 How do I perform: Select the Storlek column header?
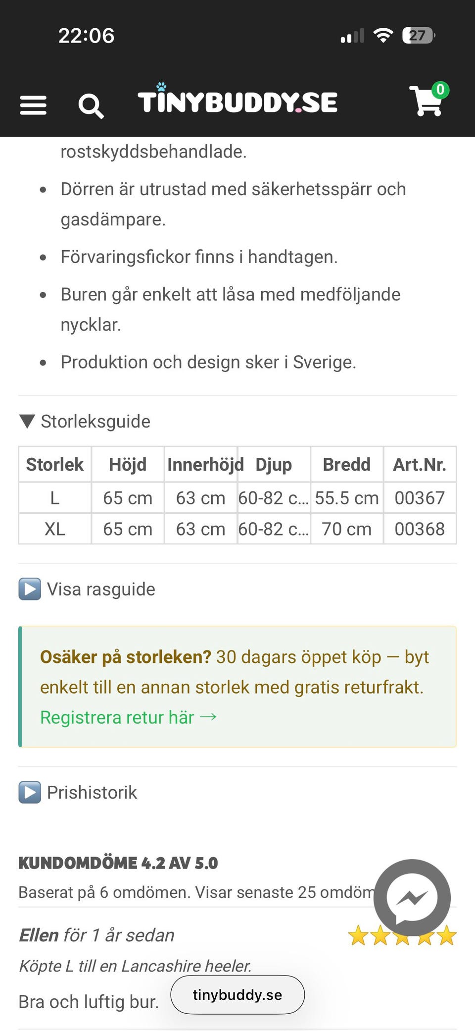[x=55, y=465]
